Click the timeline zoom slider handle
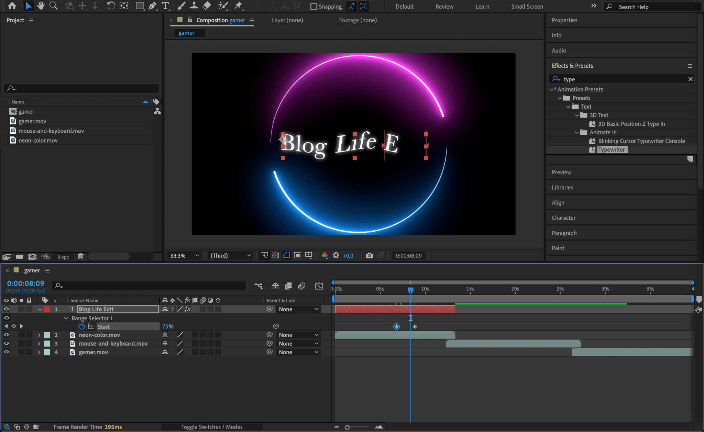704x432 pixels. [x=347, y=427]
